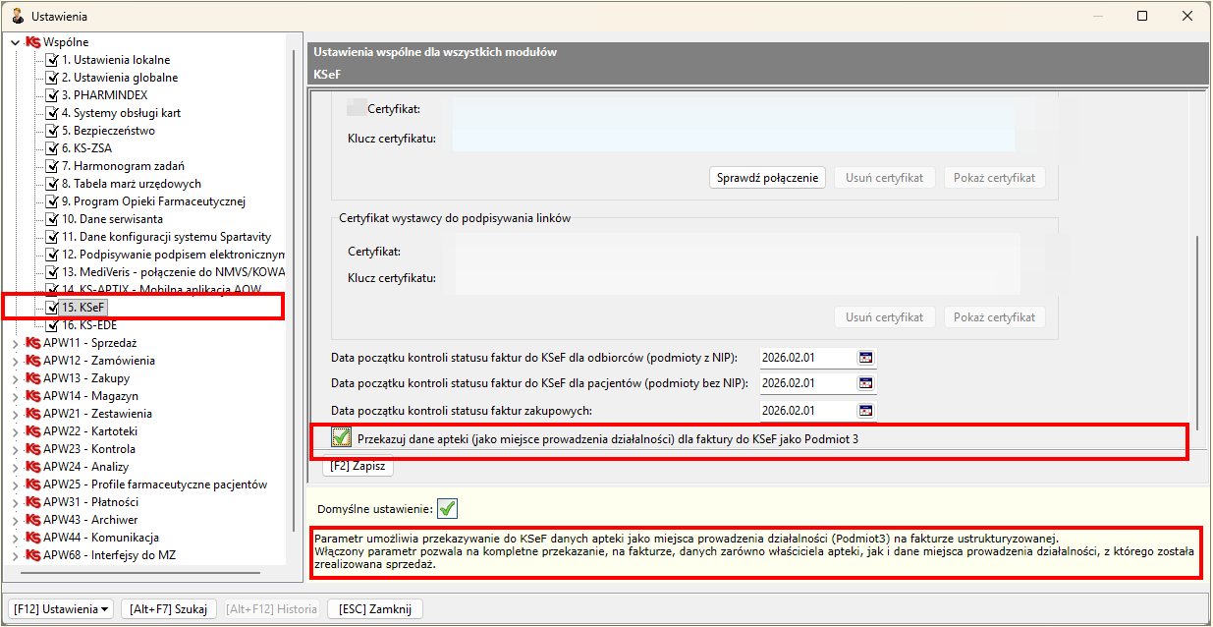This screenshot has height=627, width=1213.
Task: Click the Sprawdź połączenie button
Action: click(x=767, y=178)
